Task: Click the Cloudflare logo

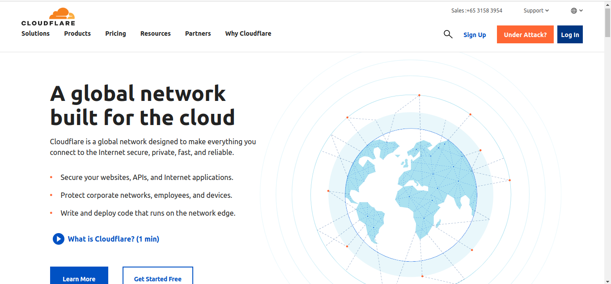Action: pyautogui.click(x=48, y=17)
